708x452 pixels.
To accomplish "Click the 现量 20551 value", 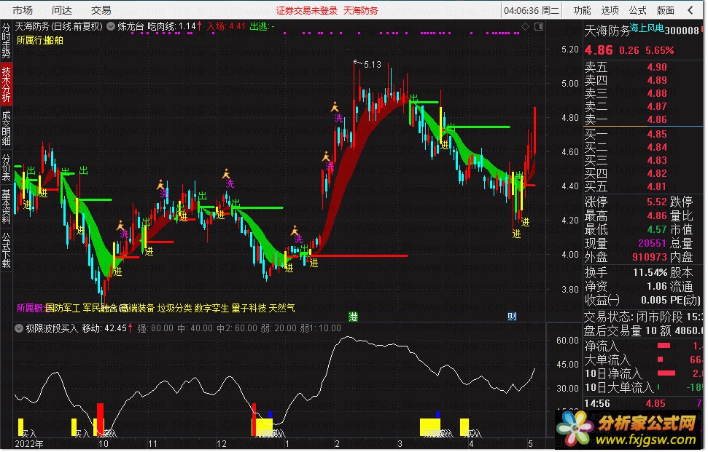I will (652, 243).
